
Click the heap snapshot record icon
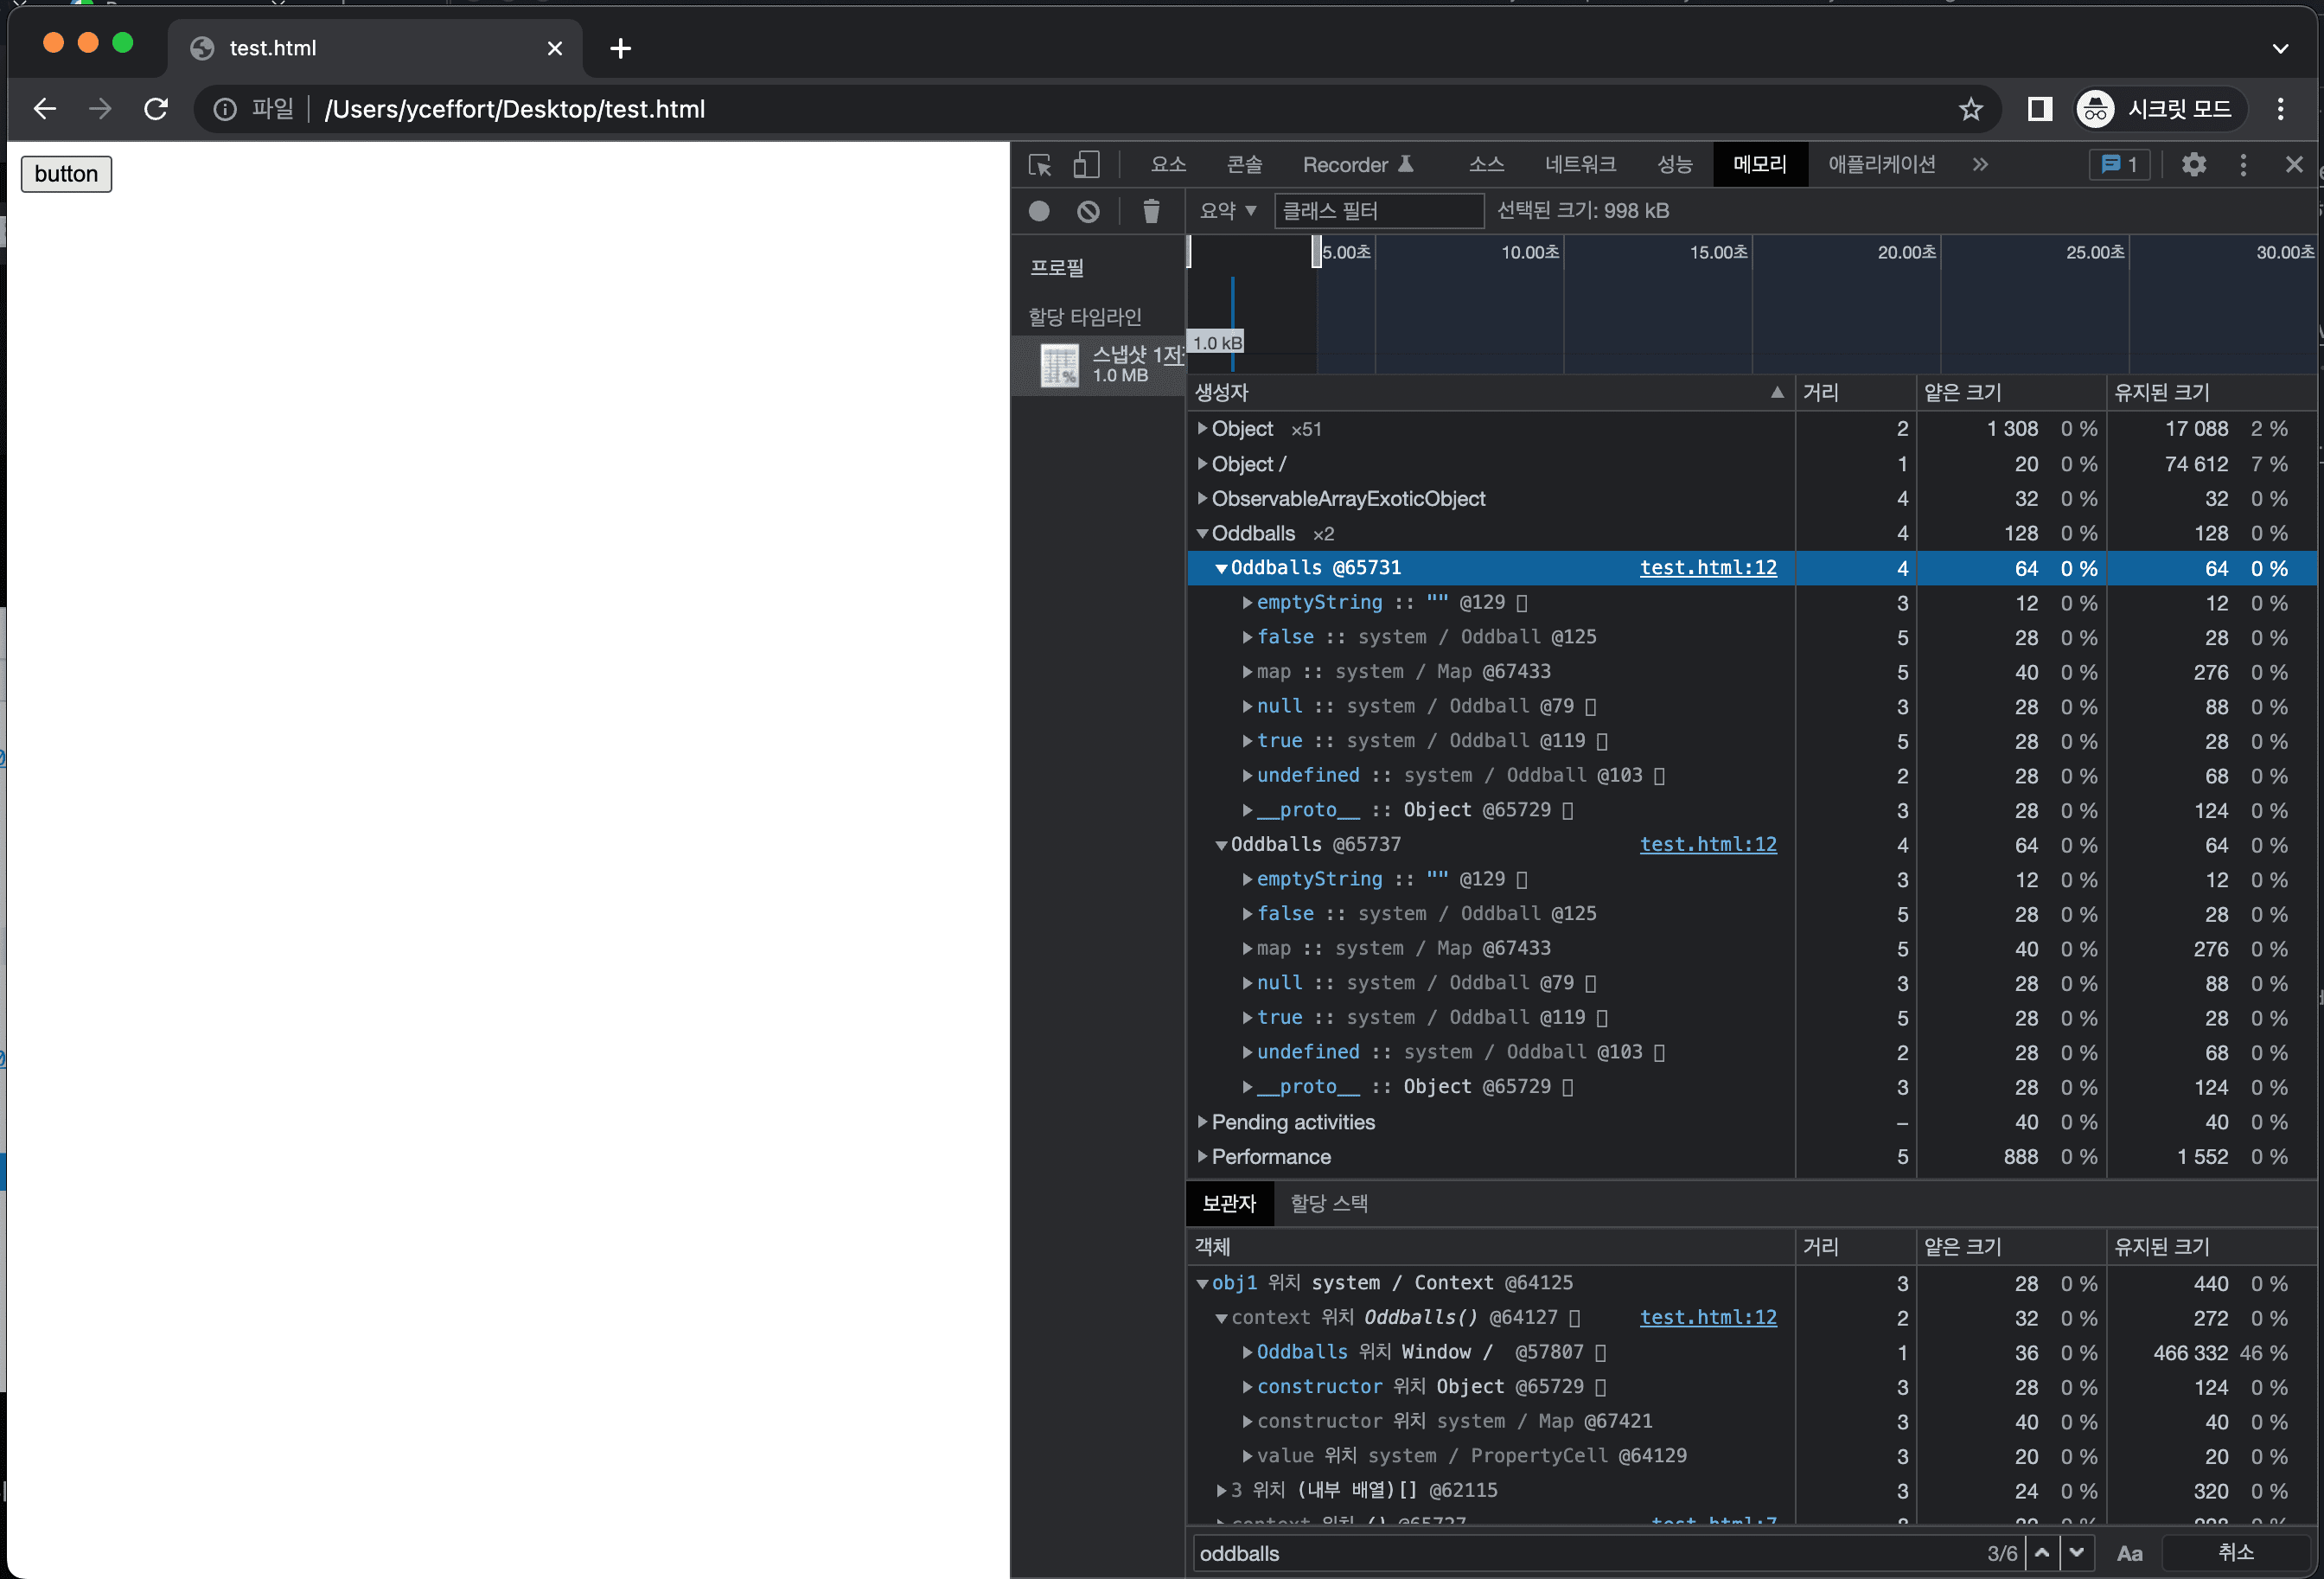(1039, 211)
